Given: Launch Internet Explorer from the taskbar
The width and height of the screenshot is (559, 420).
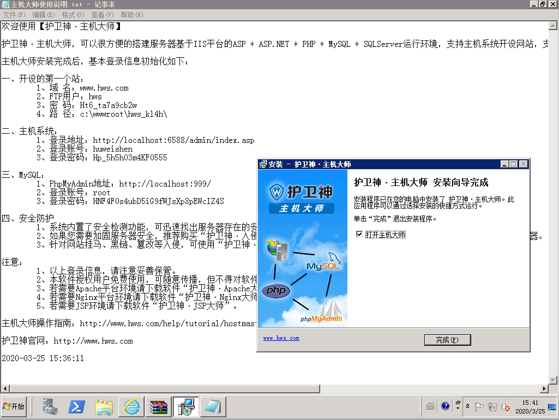Looking at the screenshot, I should point(131,407).
